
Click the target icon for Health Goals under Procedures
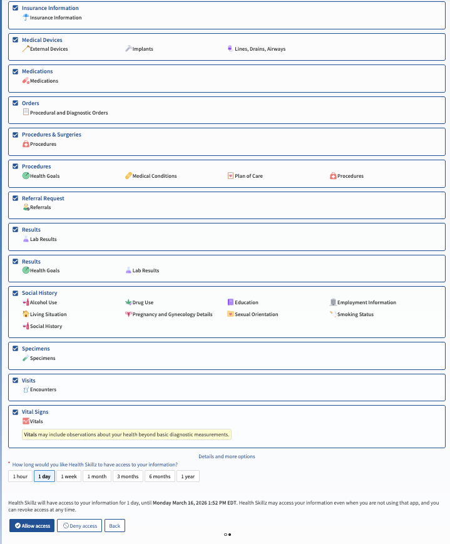[26, 175]
